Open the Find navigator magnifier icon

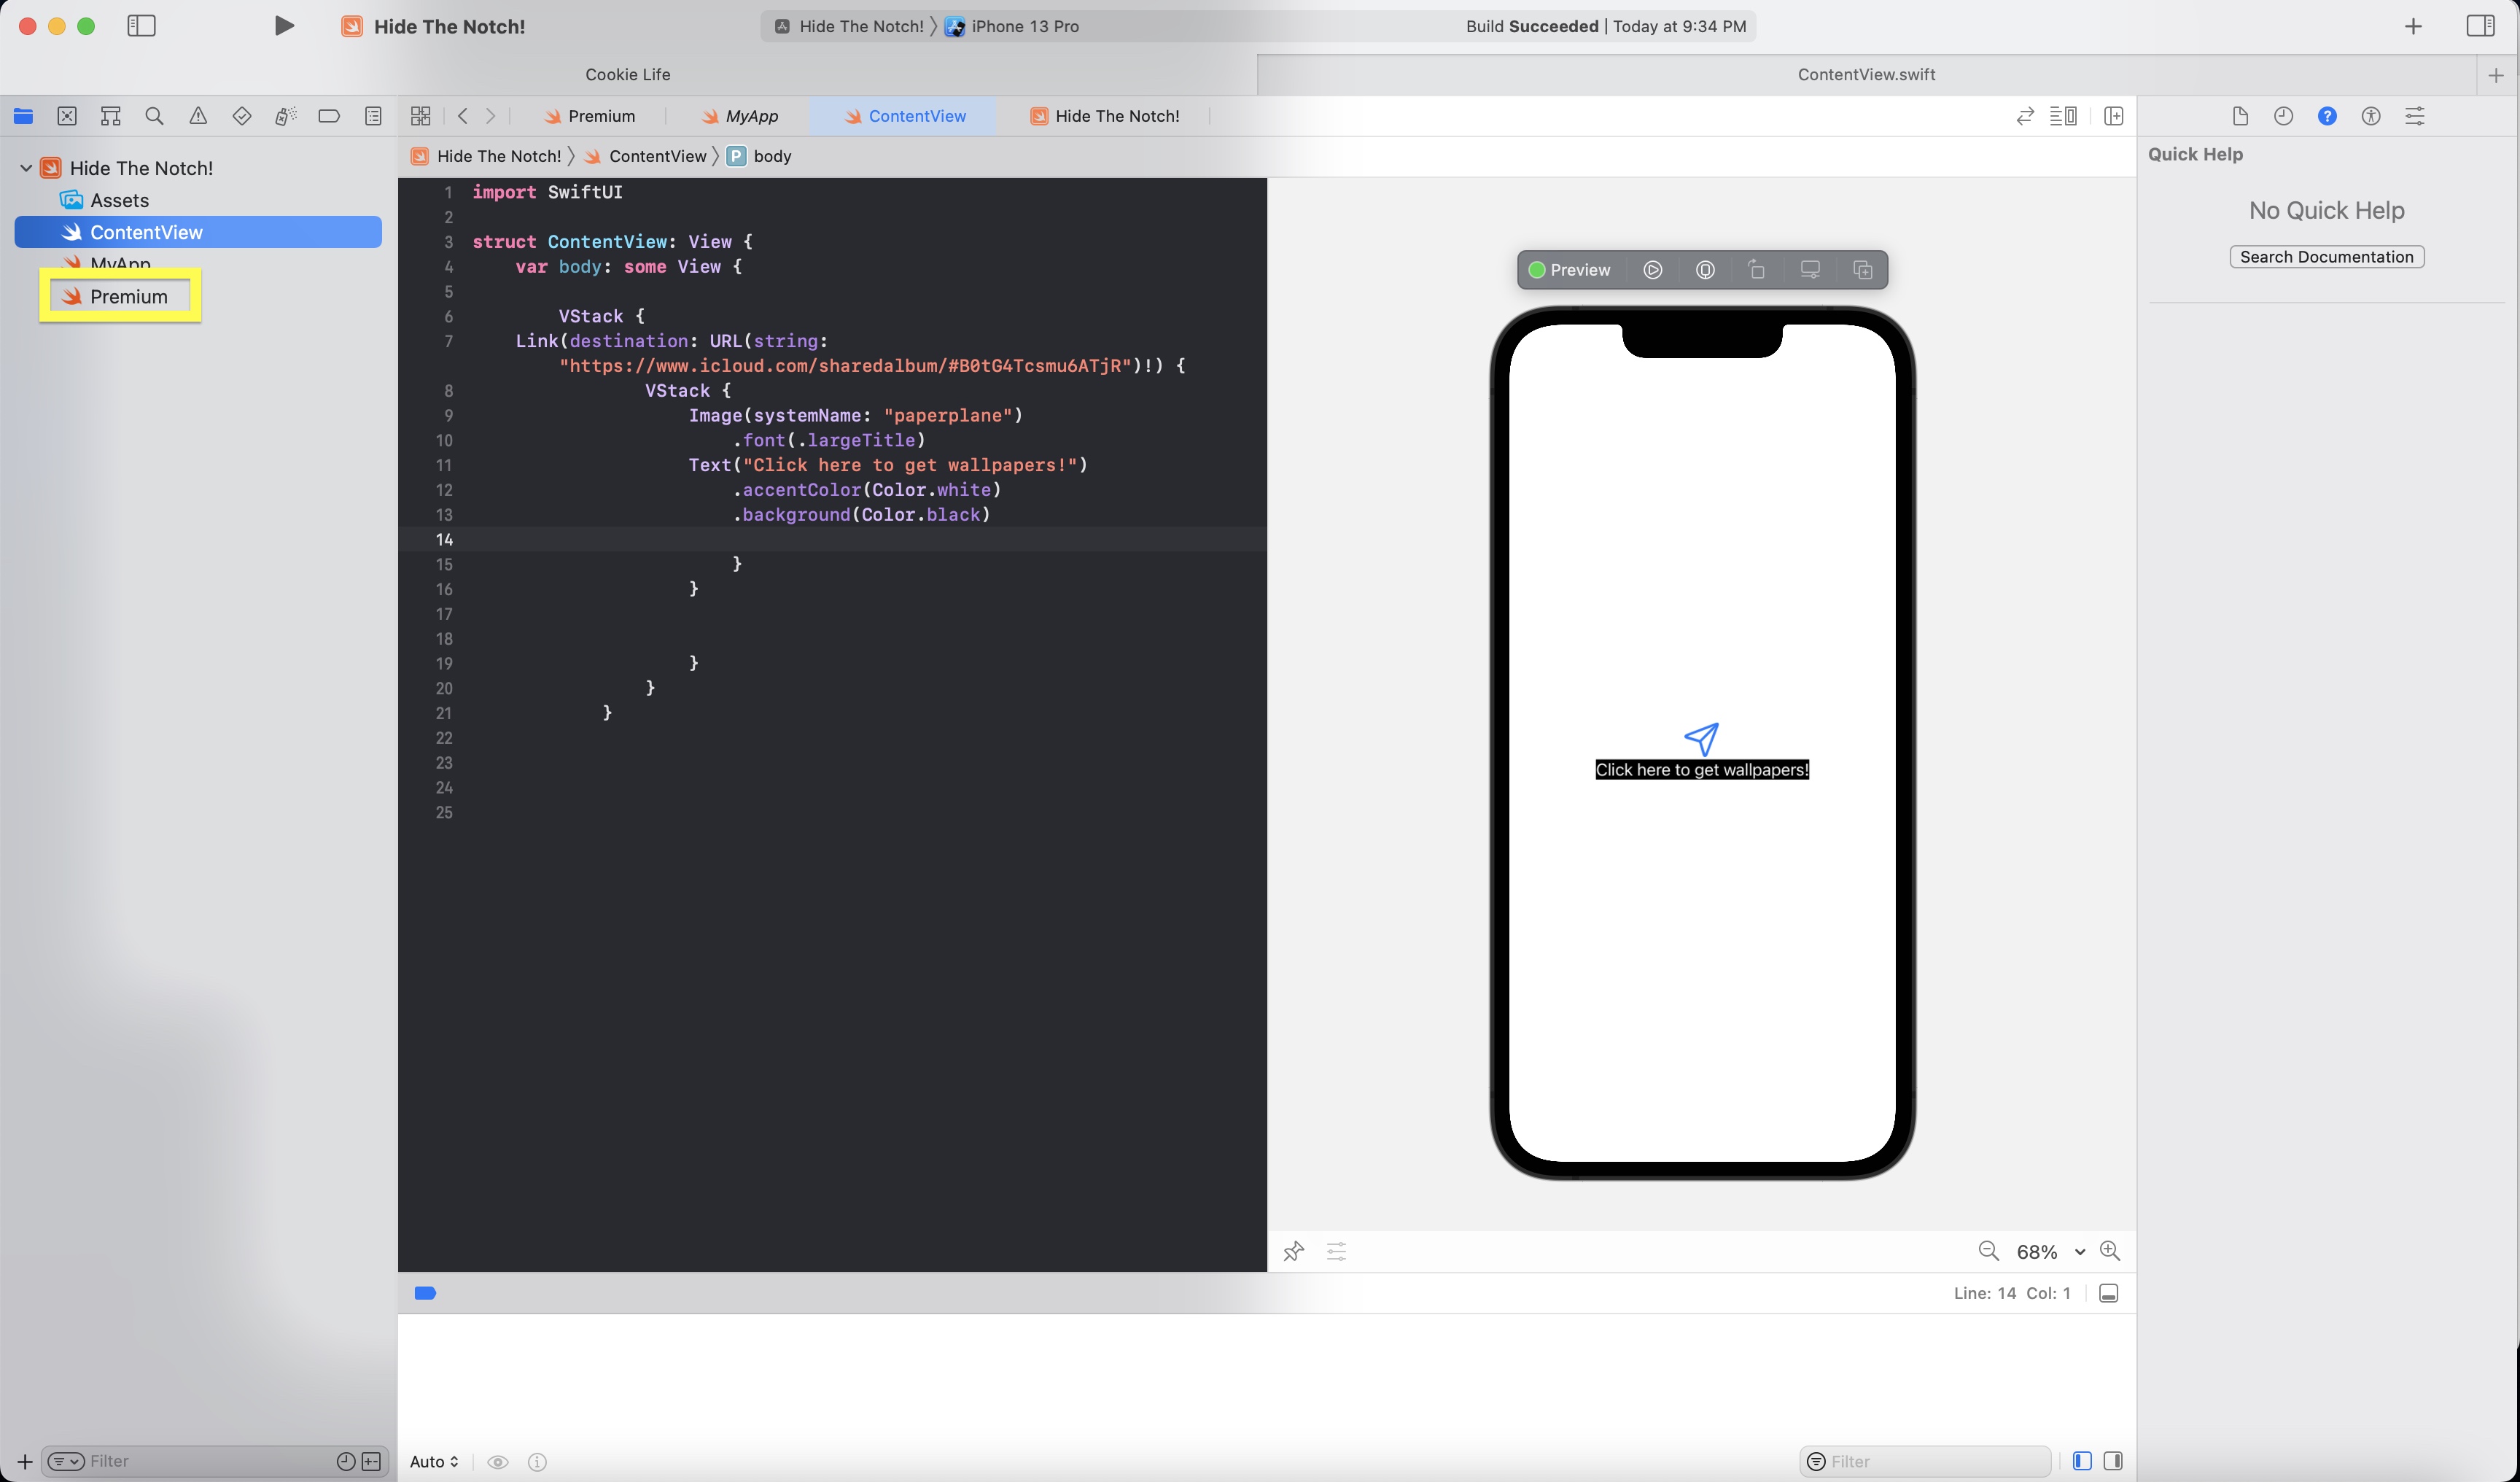coord(154,116)
